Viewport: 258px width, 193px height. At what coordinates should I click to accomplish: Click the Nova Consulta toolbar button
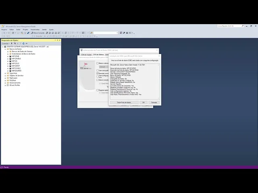pos(38,33)
